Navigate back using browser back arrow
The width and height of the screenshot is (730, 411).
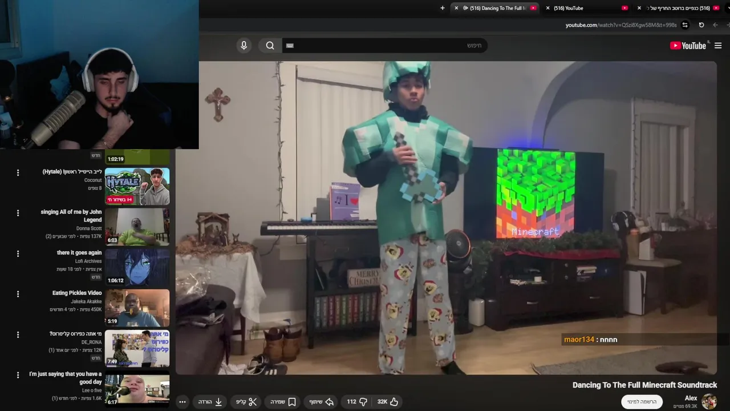coord(715,25)
